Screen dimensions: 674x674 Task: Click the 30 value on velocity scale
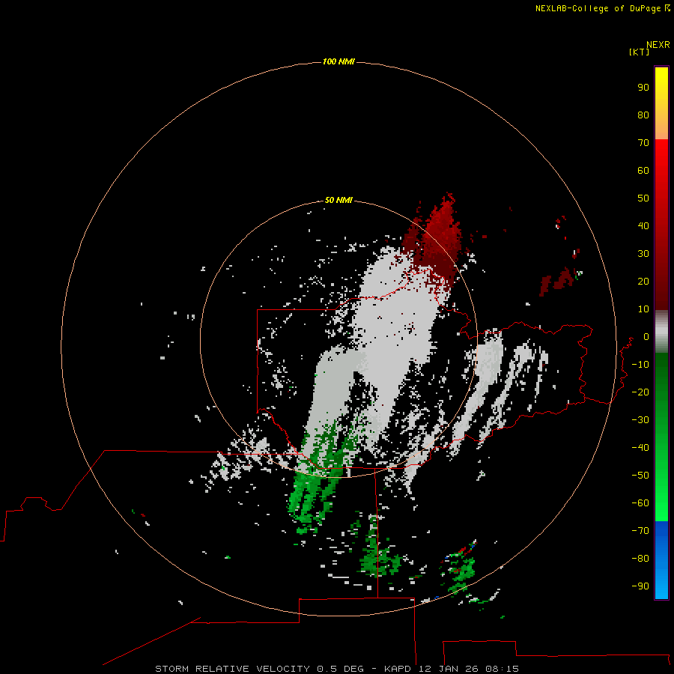click(643, 254)
